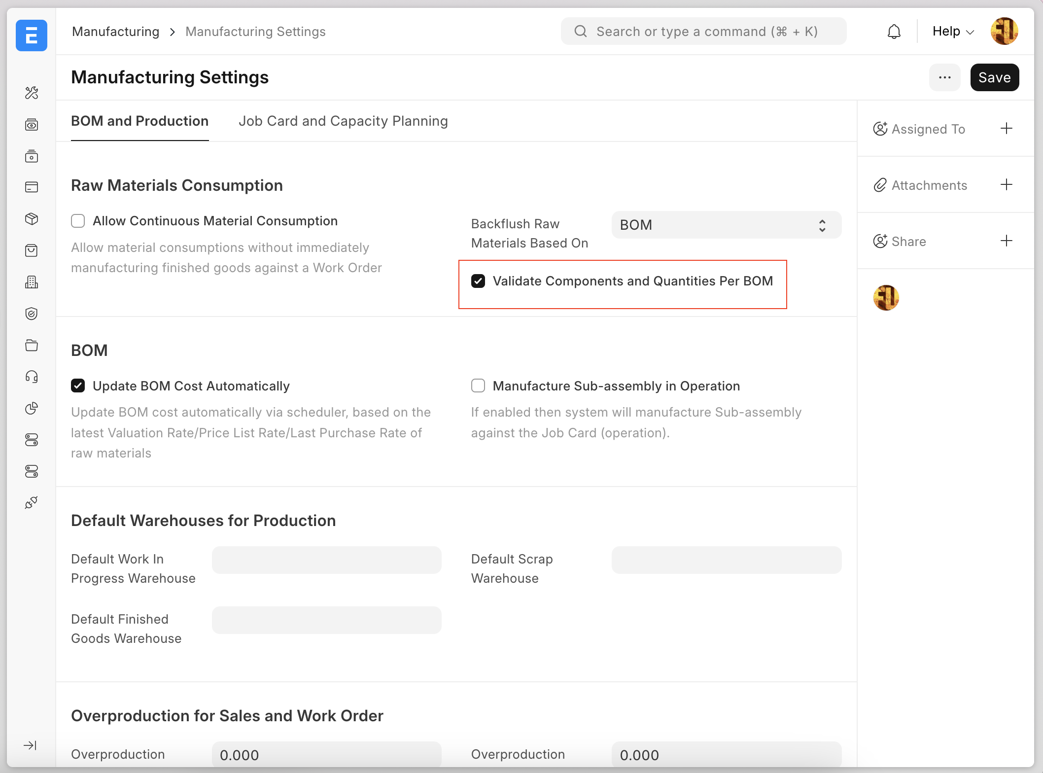
Task: Open the headset support sidebar icon
Action: pos(32,377)
